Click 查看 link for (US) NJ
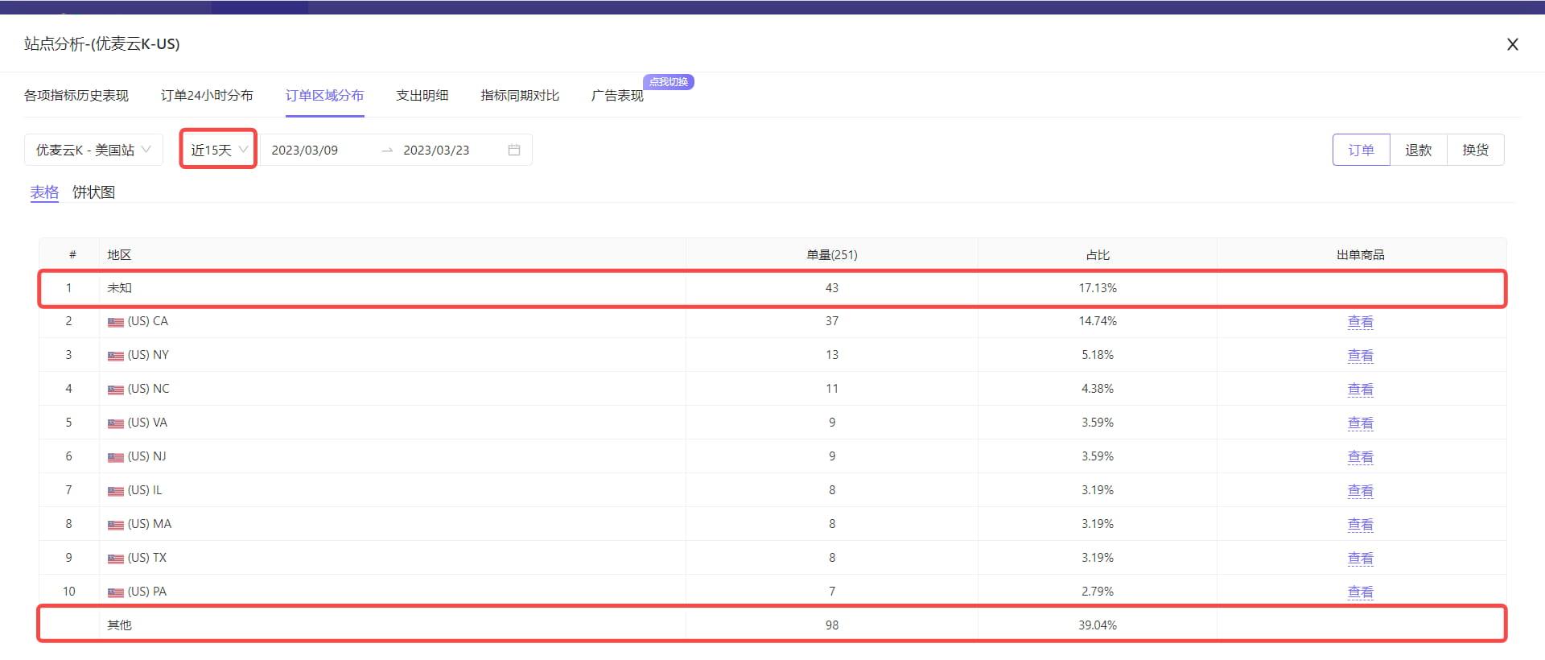The image size is (1545, 660). [x=1360, y=456]
